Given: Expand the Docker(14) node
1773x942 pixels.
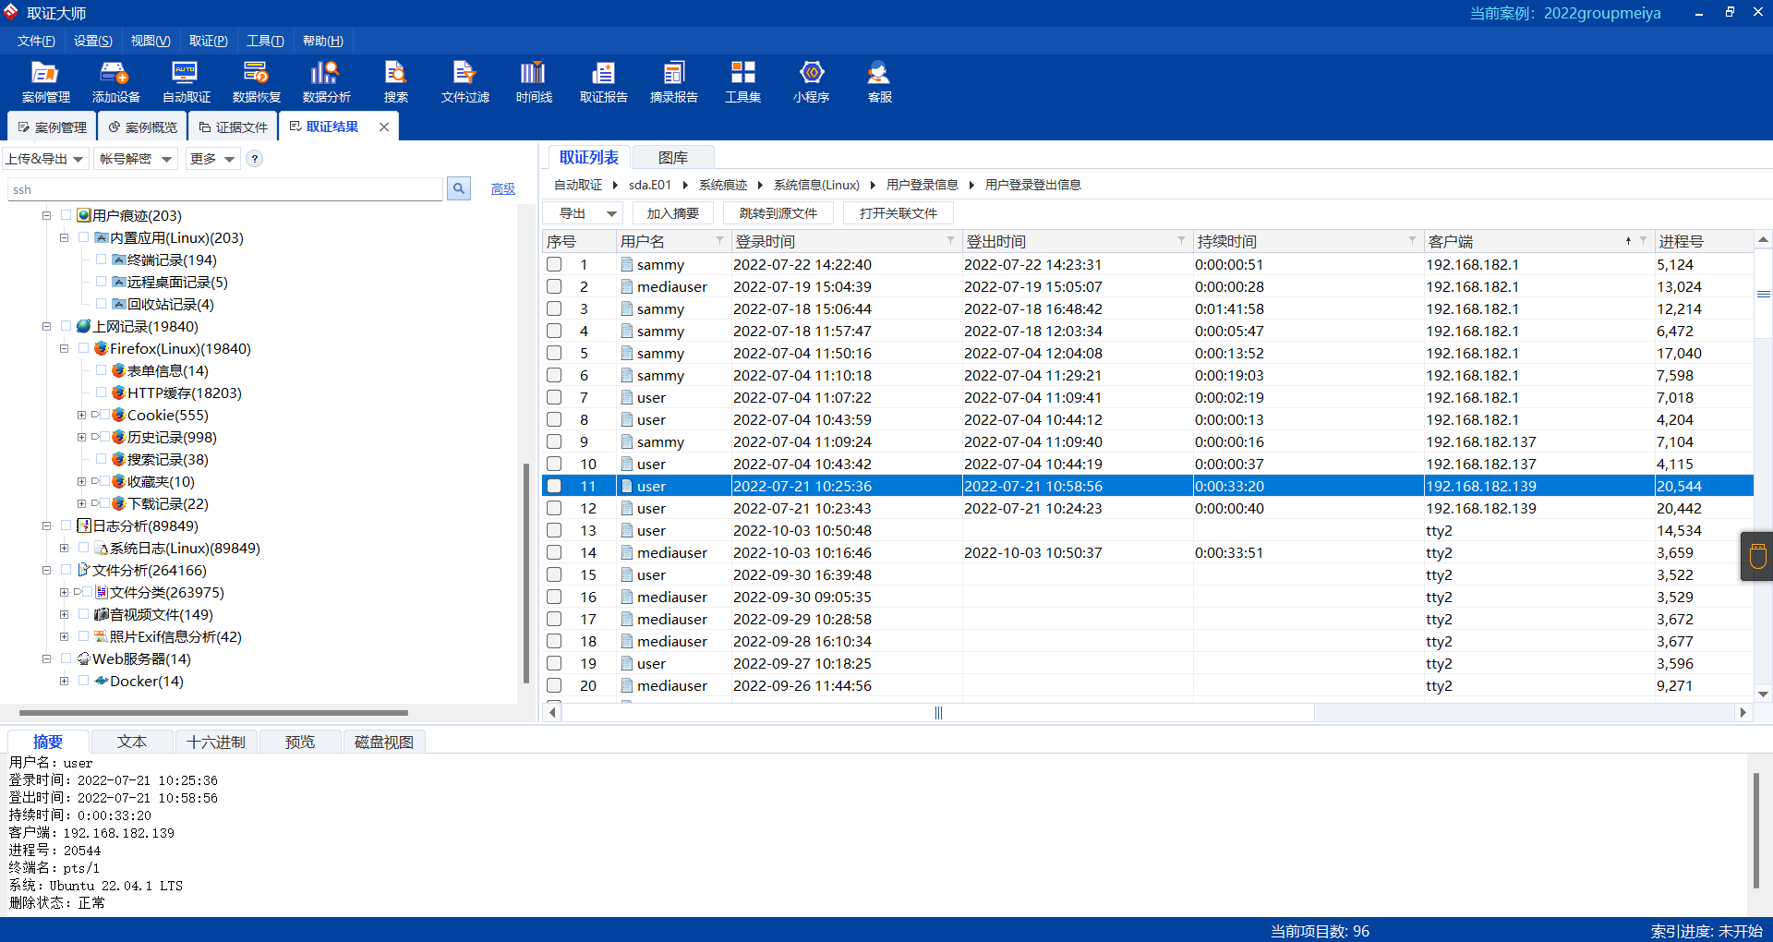Looking at the screenshot, I should pyautogui.click(x=64, y=681).
